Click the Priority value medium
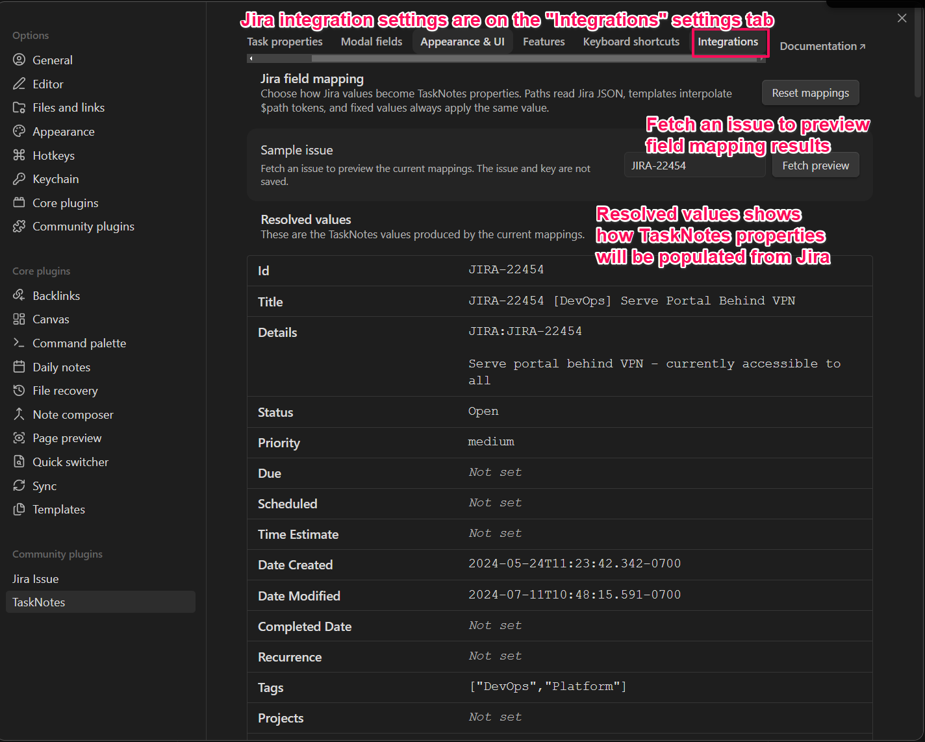925x742 pixels. [491, 441]
